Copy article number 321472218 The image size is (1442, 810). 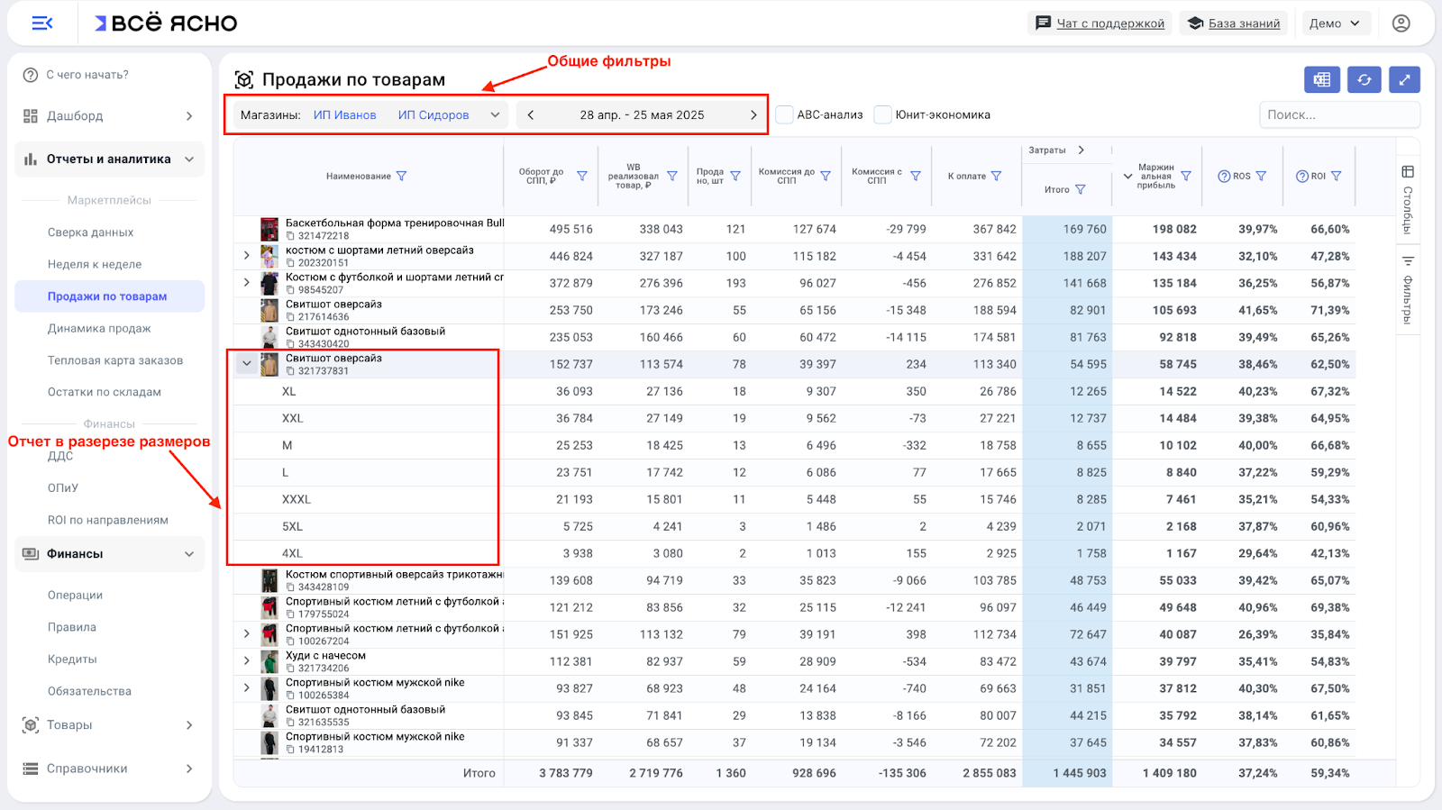pos(291,236)
